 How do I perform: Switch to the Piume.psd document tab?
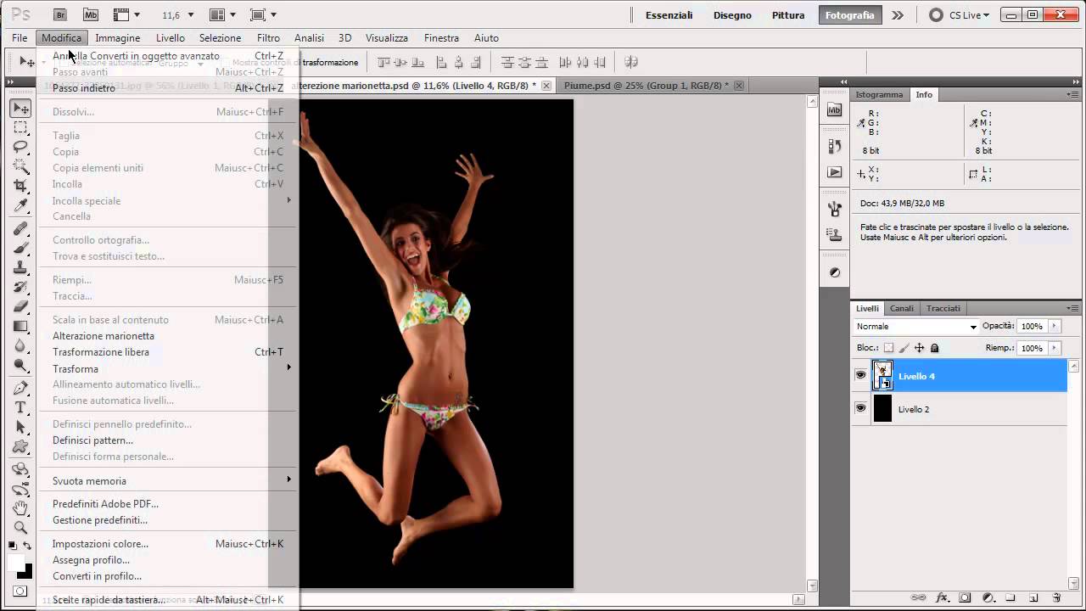click(x=646, y=86)
